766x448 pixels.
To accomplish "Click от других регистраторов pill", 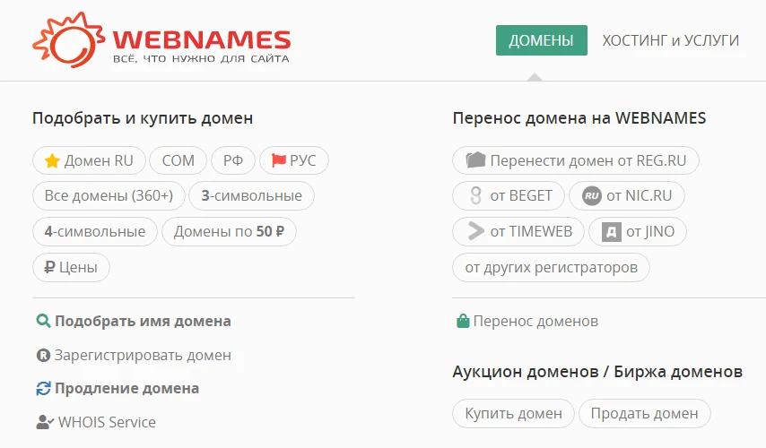I will coord(551,267).
